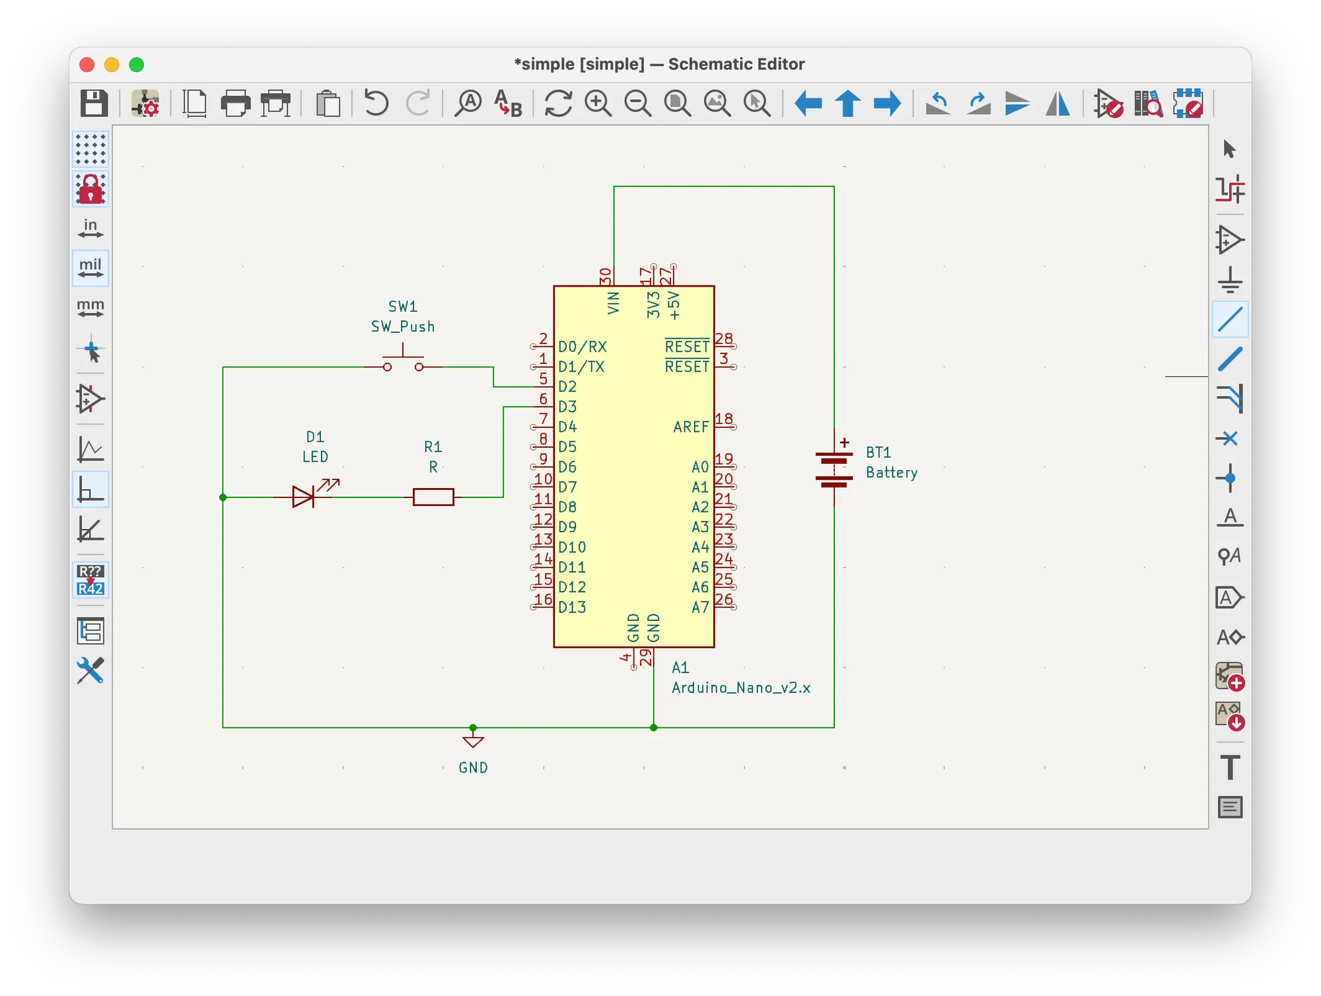
Task: Open Find and Replace tool
Action: [508, 104]
